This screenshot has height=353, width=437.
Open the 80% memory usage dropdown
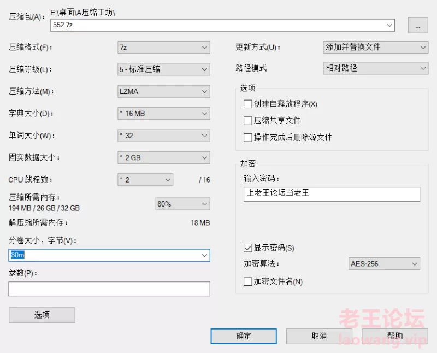[182, 204]
